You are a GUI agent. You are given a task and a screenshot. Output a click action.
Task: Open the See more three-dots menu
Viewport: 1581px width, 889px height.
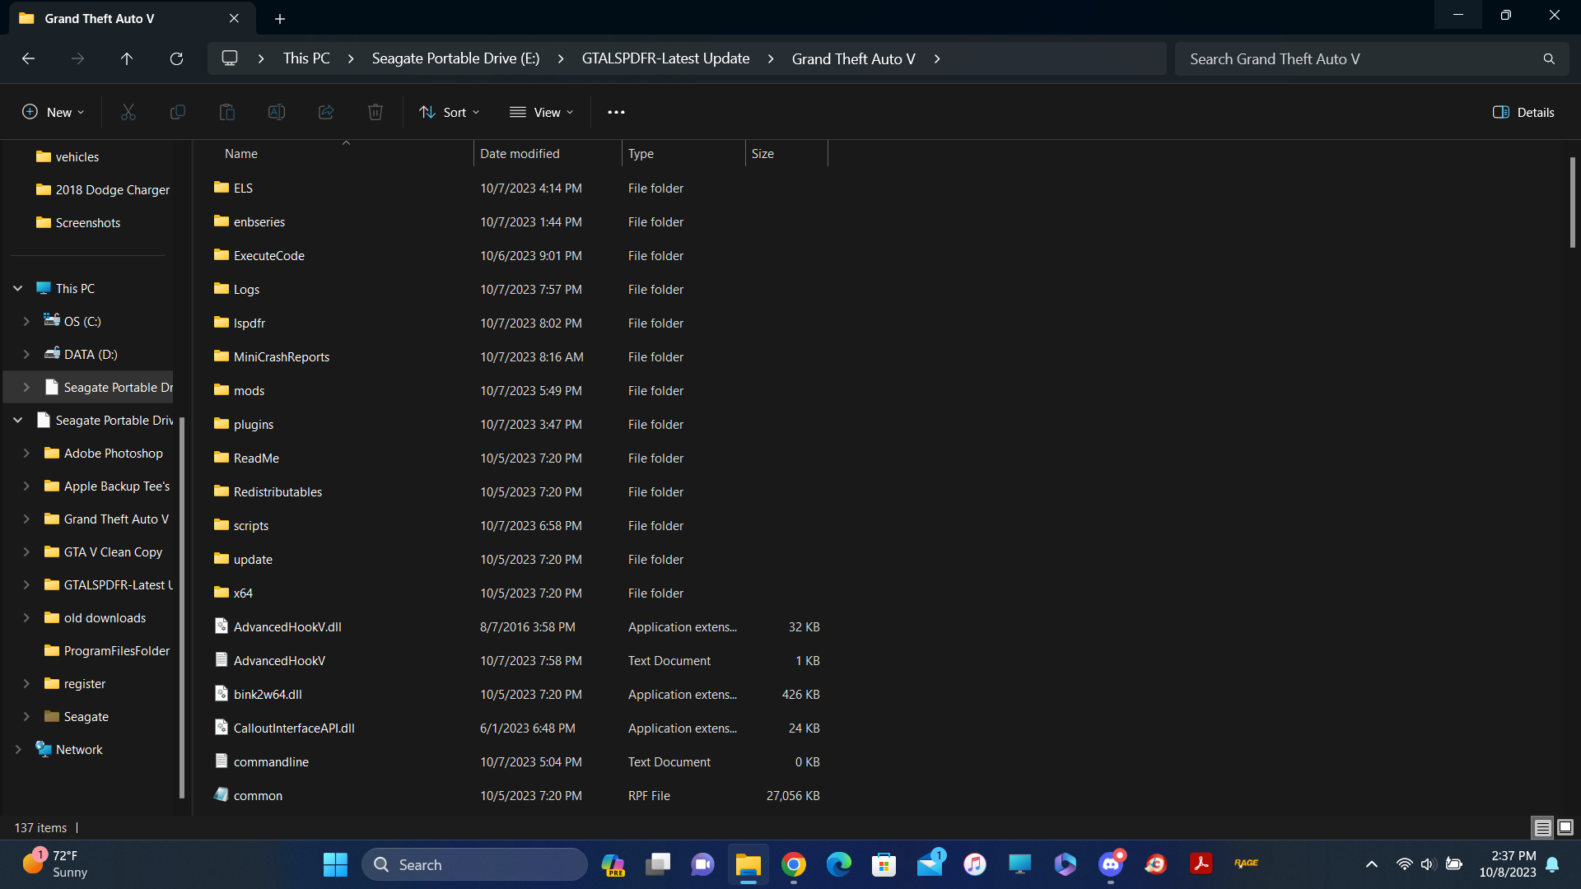pyautogui.click(x=616, y=113)
